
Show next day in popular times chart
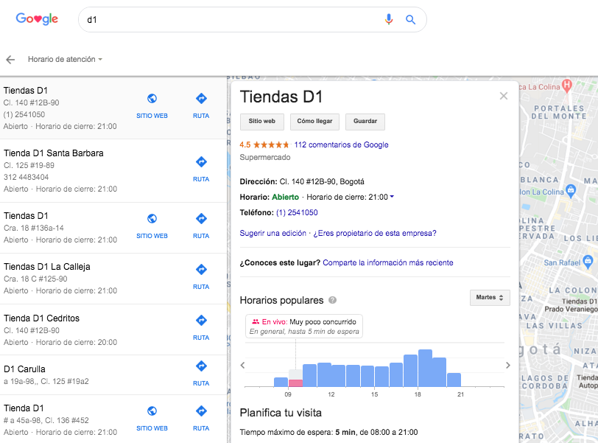pyautogui.click(x=507, y=365)
